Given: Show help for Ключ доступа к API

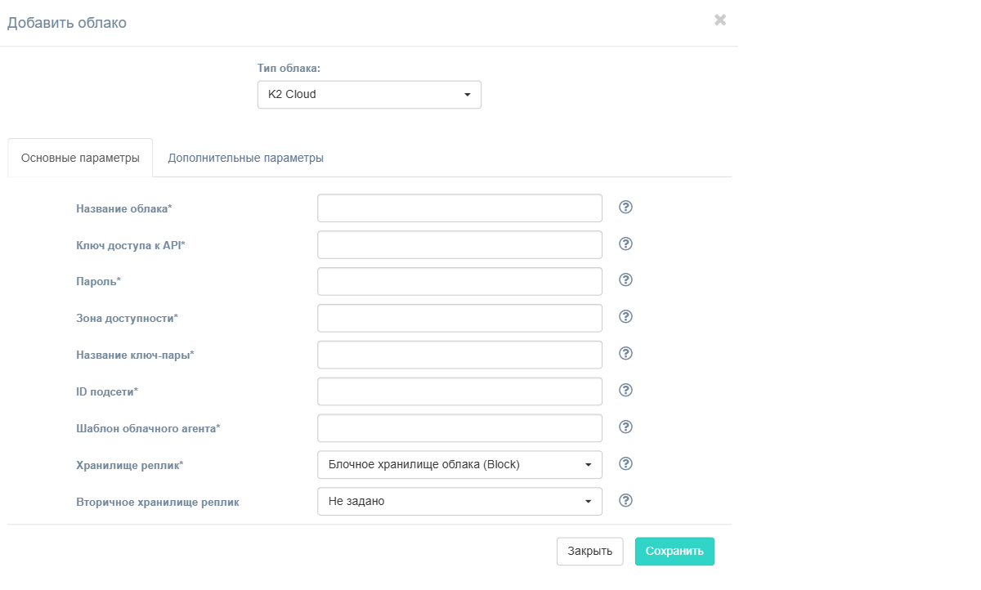Looking at the screenshot, I should [x=626, y=244].
